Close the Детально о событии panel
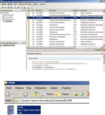 104,53
